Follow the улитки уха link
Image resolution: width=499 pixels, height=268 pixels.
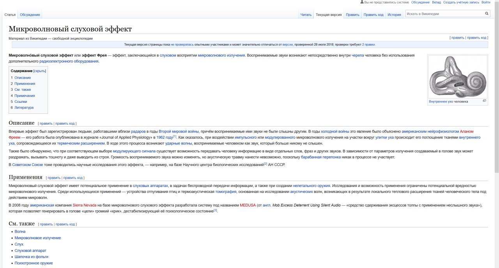pos(384,138)
